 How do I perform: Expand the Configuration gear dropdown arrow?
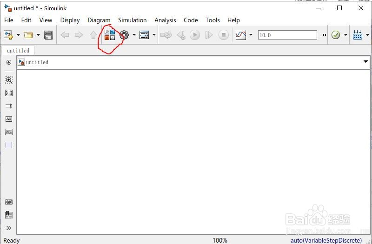pos(134,35)
